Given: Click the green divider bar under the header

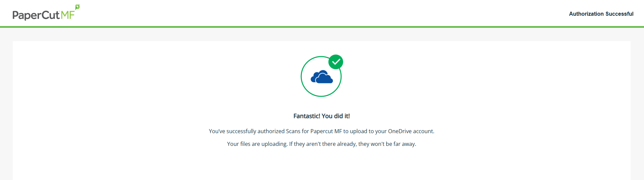Looking at the screenshot, I should coord(322,27).
